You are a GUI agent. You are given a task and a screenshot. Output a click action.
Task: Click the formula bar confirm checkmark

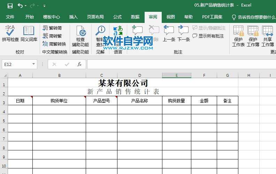tap(67, 64)
